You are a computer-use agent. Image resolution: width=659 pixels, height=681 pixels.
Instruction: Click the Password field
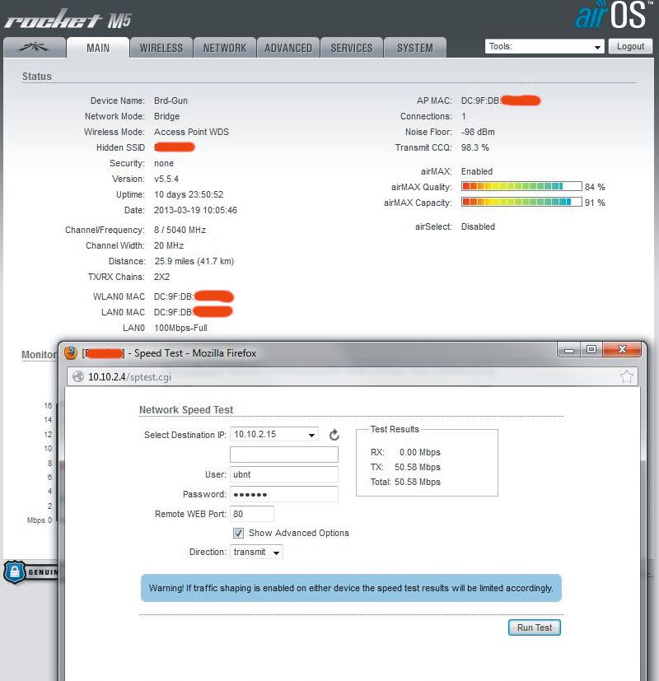(284, 494)
